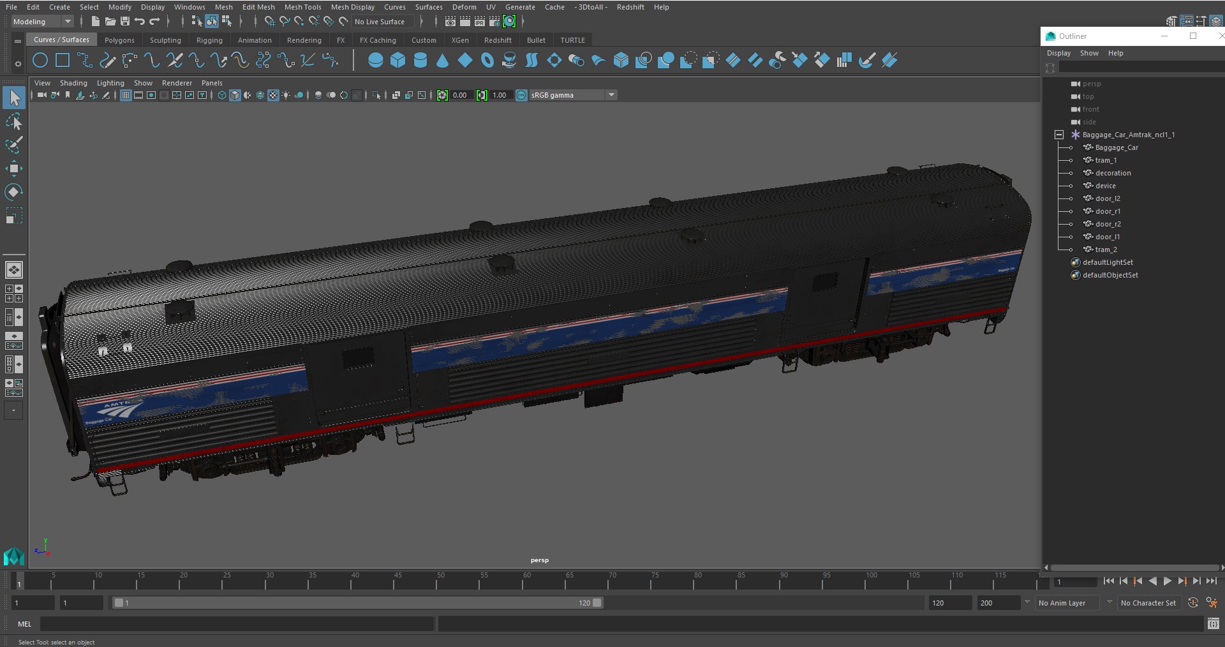Toggle gamma control button
Screen dimensions: 1225x647
482,95
